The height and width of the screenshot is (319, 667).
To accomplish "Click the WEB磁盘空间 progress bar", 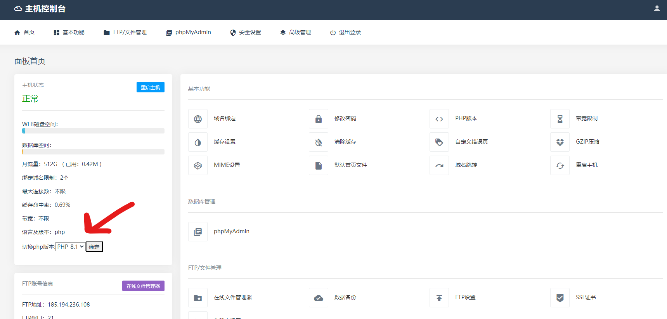I will [x=93, y=131].
